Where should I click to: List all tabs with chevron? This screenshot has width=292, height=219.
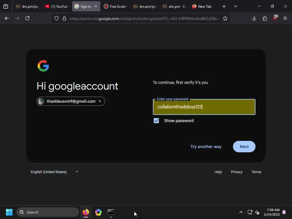[235, 6]
